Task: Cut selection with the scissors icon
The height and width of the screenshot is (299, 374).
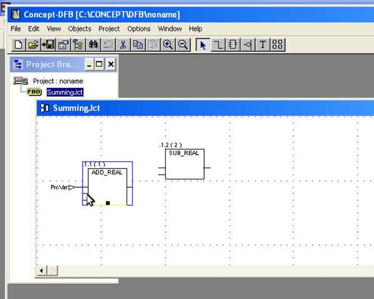Action: click(x=123, y=44)
